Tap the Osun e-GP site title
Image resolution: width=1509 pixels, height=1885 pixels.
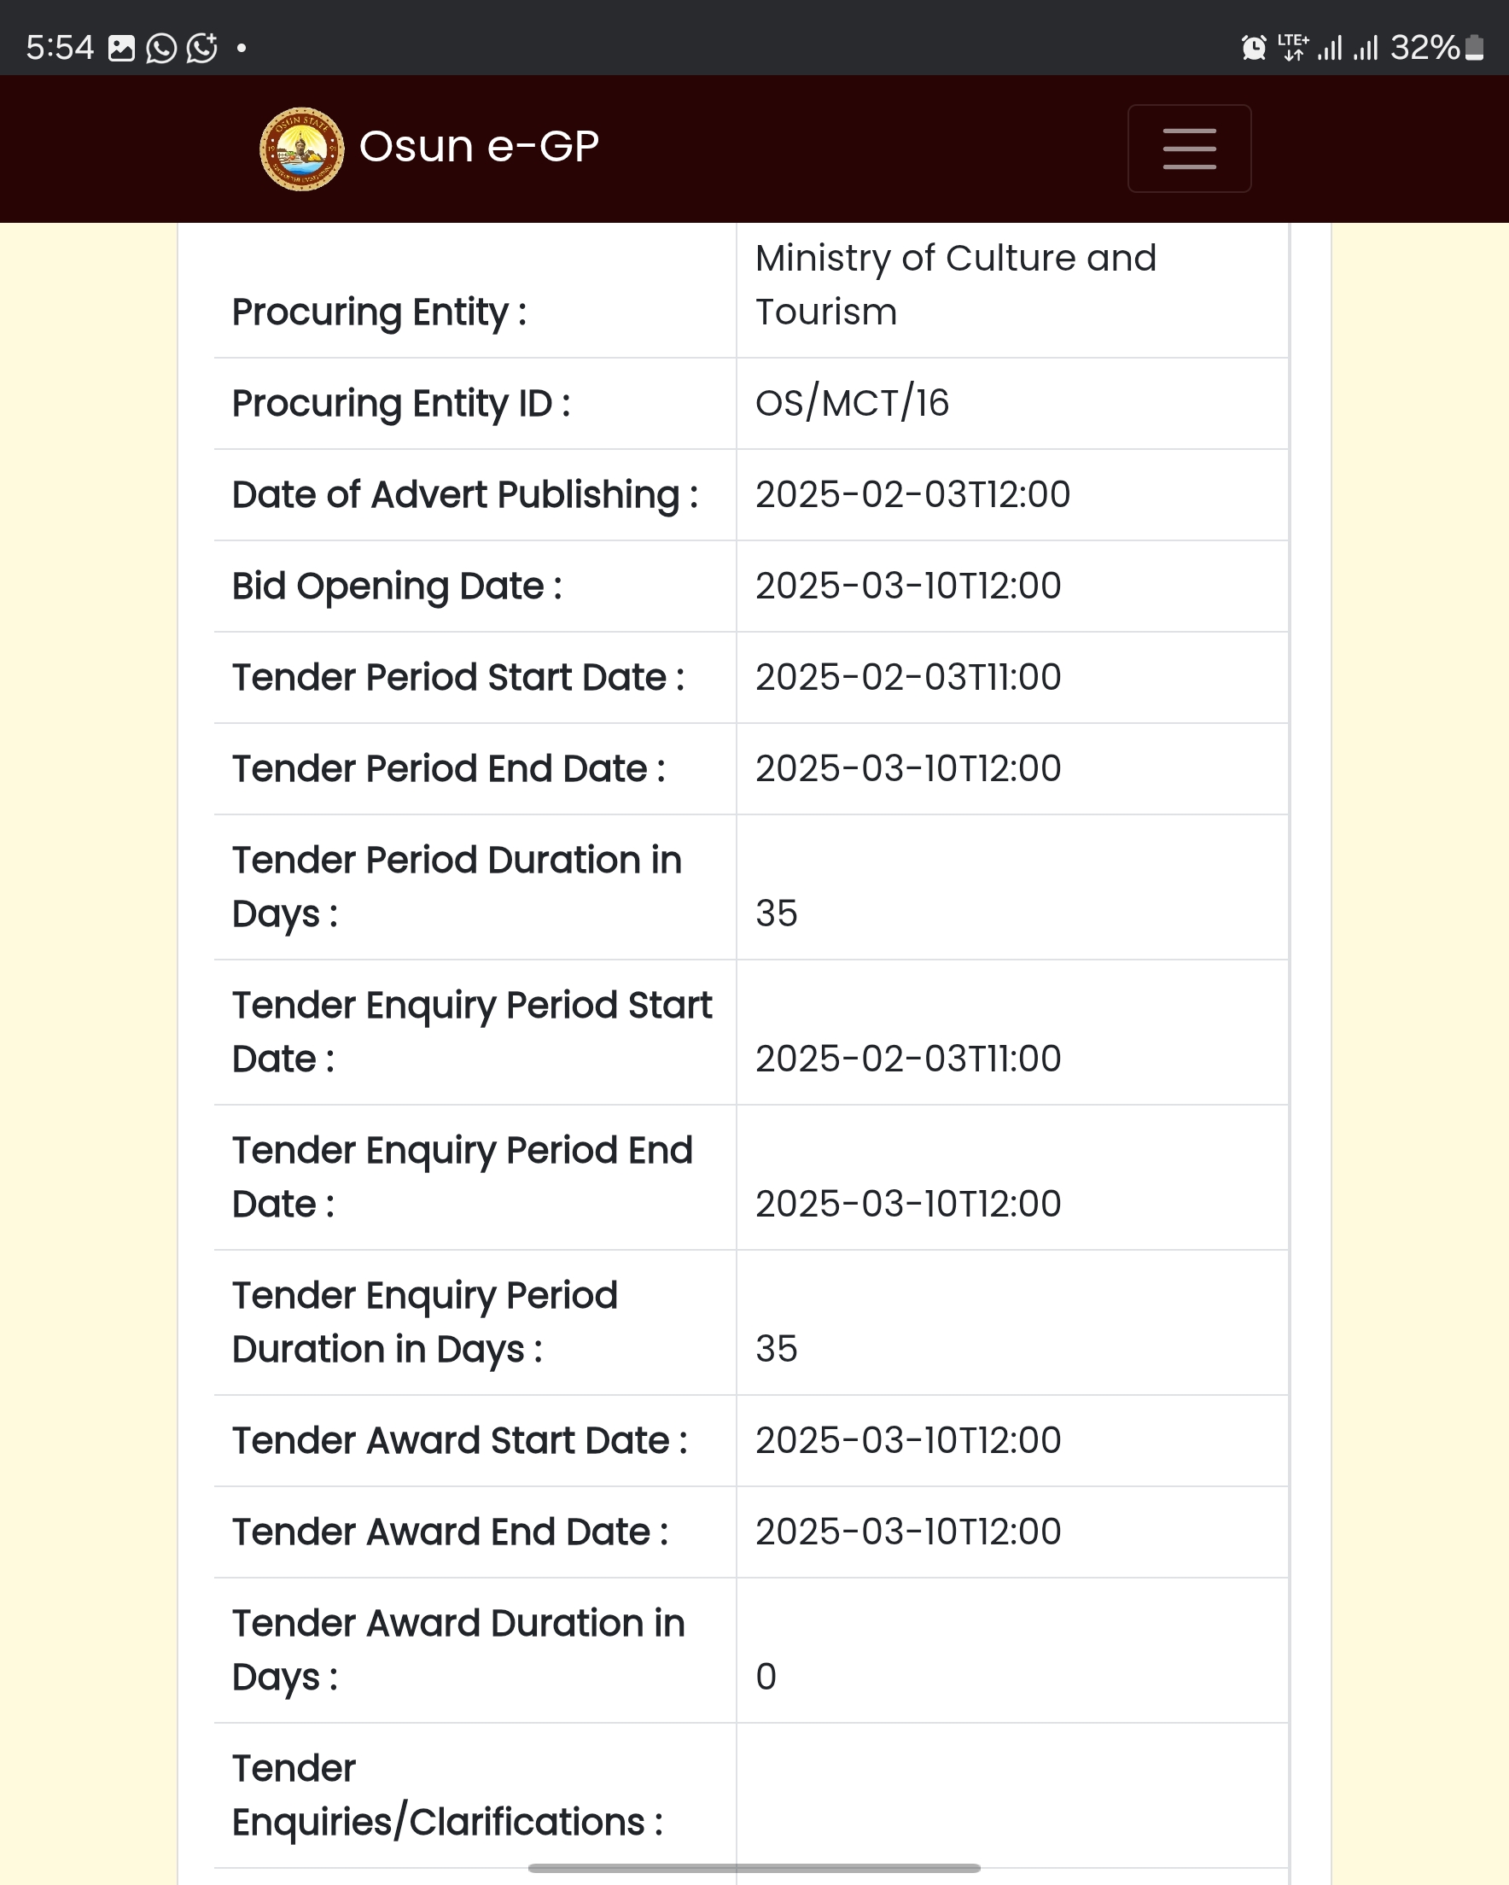point(479,146)
